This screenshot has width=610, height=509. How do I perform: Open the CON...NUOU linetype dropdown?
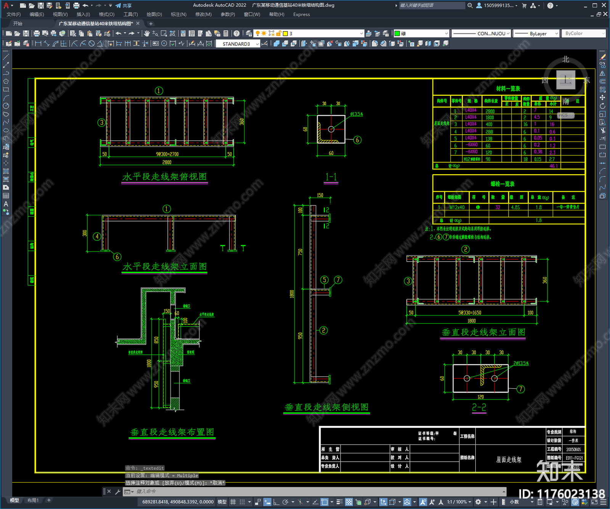click(x=481, y=34)
